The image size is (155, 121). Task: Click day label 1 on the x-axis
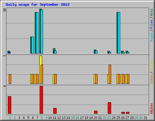tap(10, 118)
